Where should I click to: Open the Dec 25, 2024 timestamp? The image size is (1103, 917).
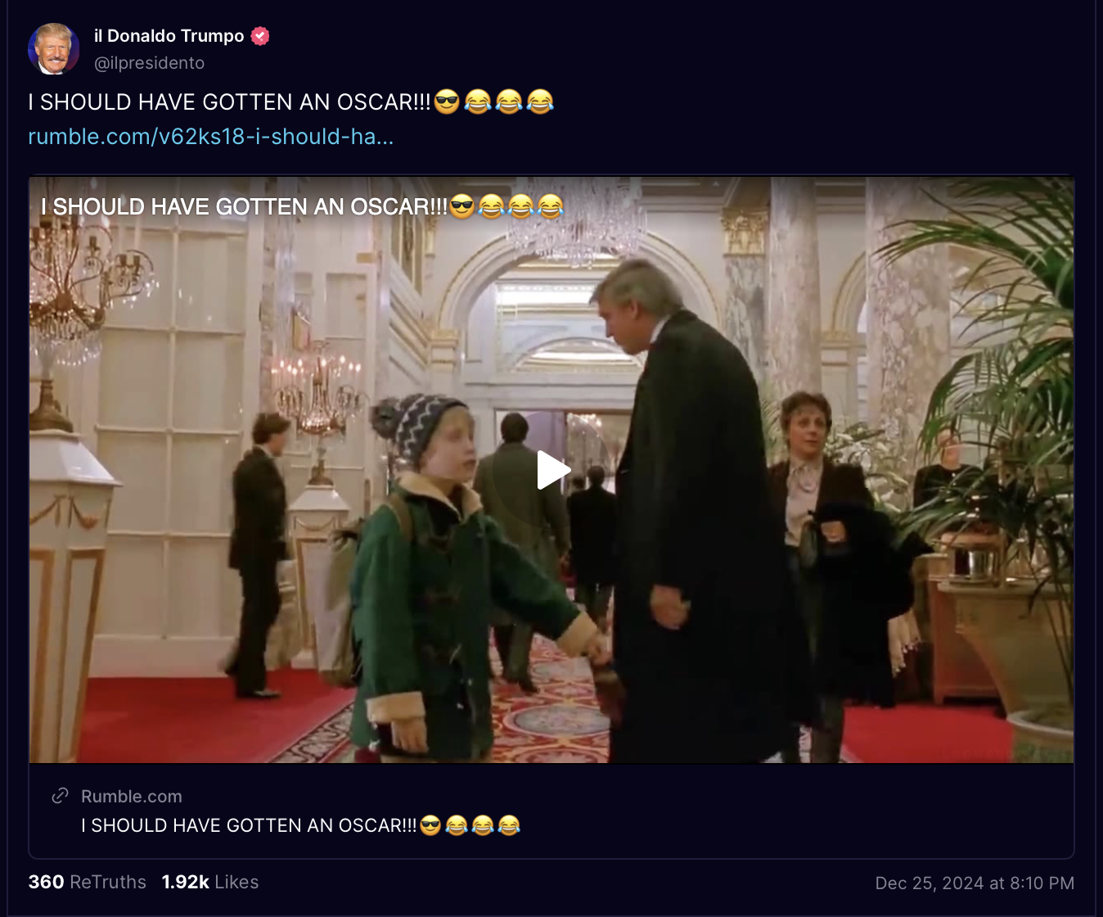pyautogui.click(x=975, y=883)
